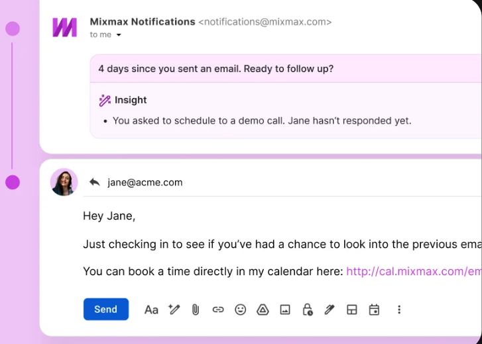Screen dimensions: 482x344
Task: Insert a link using chain icon
Action: tap(218, 310)
